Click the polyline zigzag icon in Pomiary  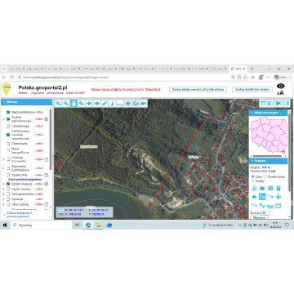(262, 206)
